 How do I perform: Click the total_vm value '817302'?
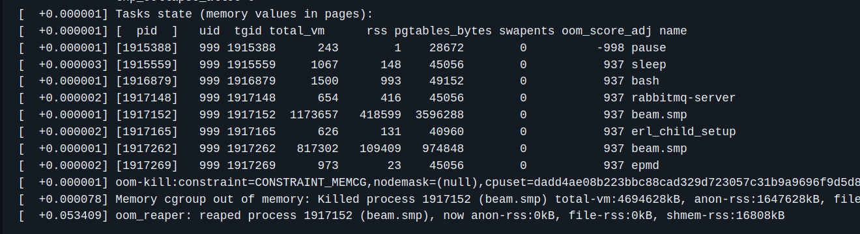click(x=318, y=149)
